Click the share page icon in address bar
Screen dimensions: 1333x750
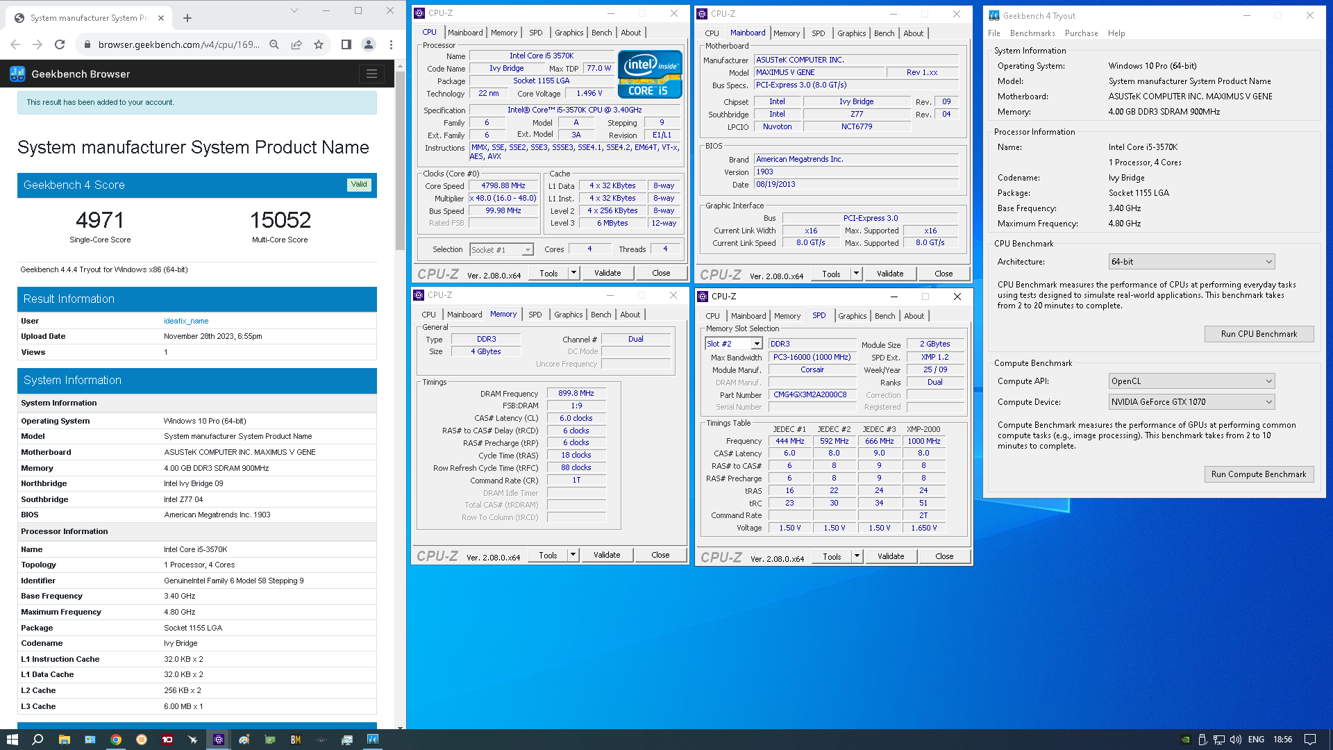coord(296,44)
